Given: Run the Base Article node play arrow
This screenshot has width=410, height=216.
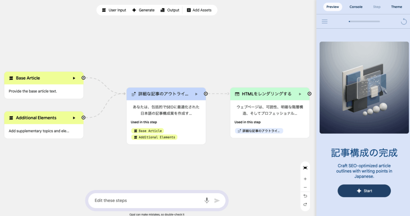Looking at the screenshot, I should point(74,78).
